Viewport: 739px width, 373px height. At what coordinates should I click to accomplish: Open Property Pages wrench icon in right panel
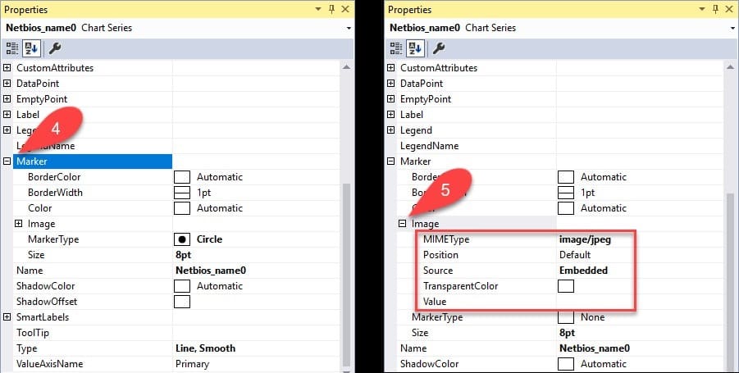coord(439,48)
